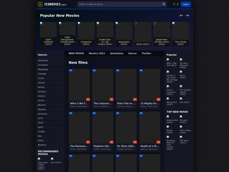Open favorites via the heart icon

(174, 4)
